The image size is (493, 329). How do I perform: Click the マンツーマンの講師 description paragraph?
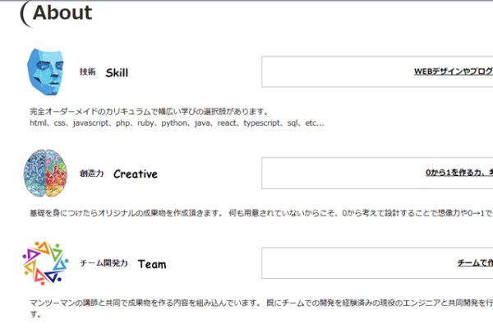click(x=246, y=304)
